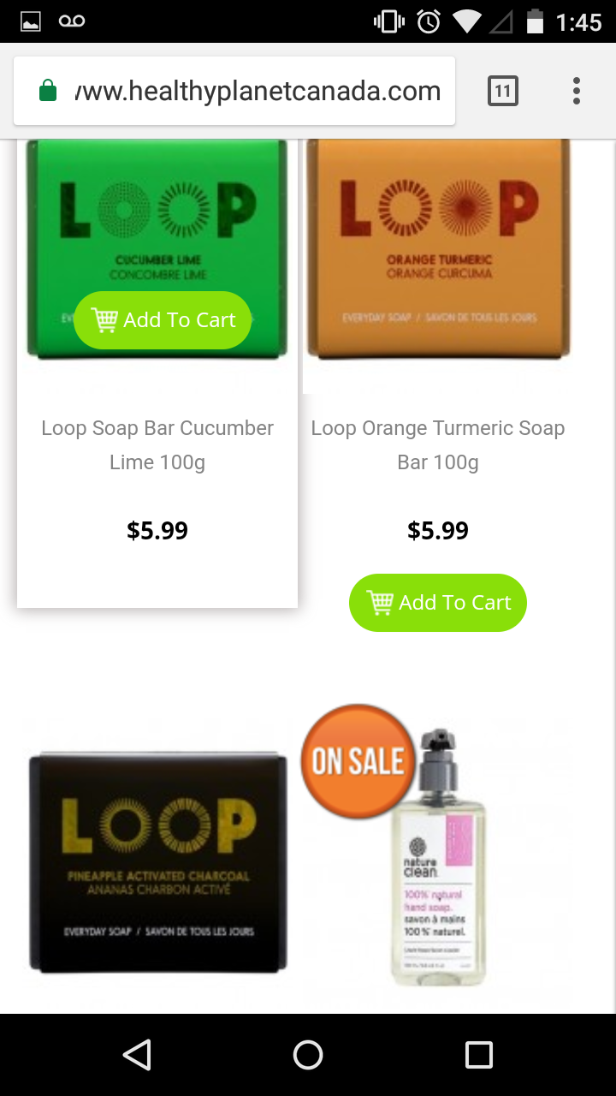Tap the cart icon under Orange Turmeric price
Viewport: 616px width, 1096px height.
pos(380,602)
